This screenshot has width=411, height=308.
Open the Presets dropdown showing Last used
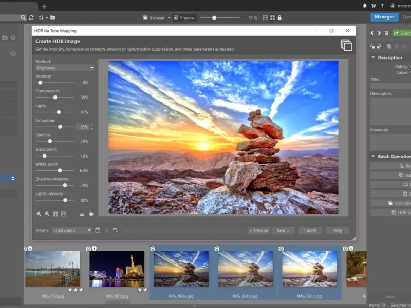pyautogui.click(x=71, y=230)
